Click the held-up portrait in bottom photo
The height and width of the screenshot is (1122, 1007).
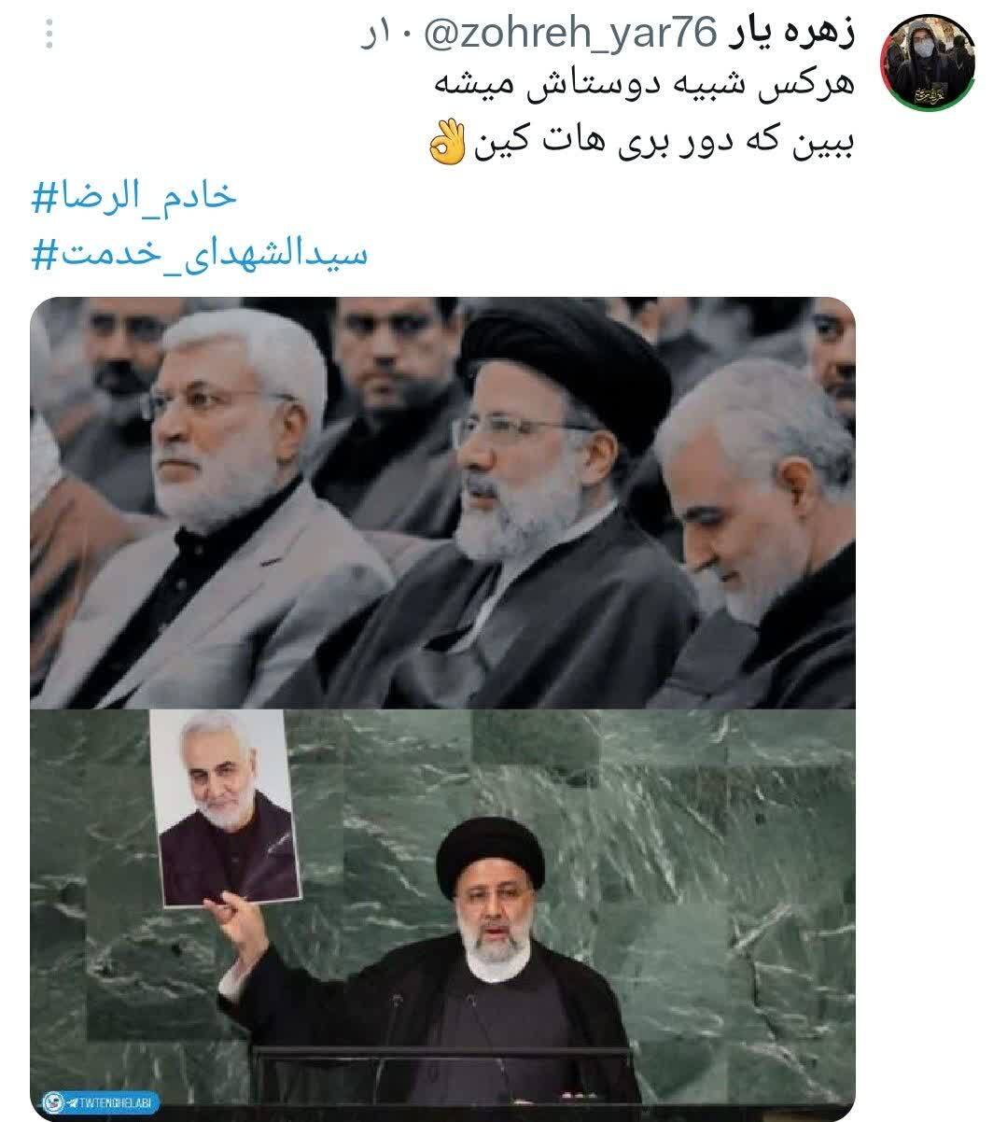point(224,807)
